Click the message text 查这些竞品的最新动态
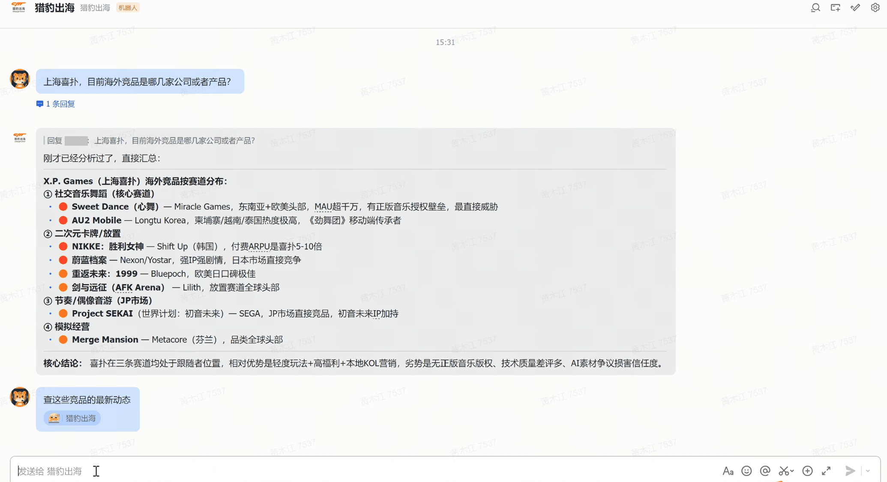 (87, 400)
